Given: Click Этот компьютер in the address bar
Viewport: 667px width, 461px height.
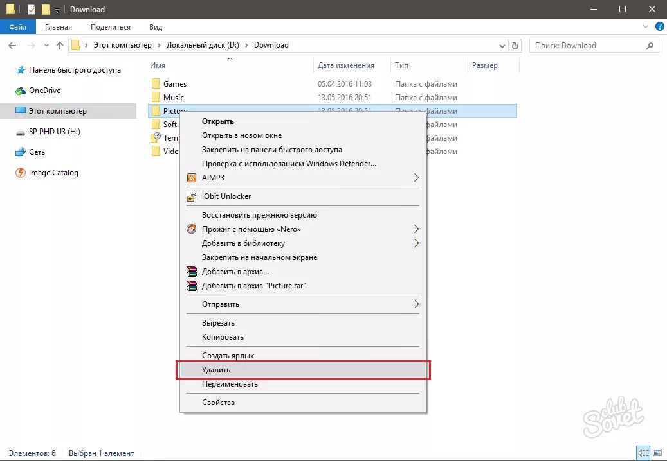Looking at the screenshot, I should [x=122, y=45].
